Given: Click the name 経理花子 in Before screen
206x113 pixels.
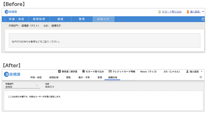Looking at the screenshot, I should pyautogui.click(x=56, y=26).
